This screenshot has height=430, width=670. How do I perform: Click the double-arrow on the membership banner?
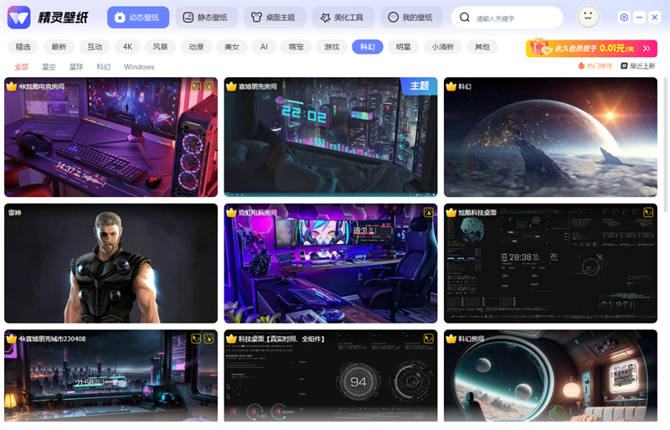pos(647,49)
